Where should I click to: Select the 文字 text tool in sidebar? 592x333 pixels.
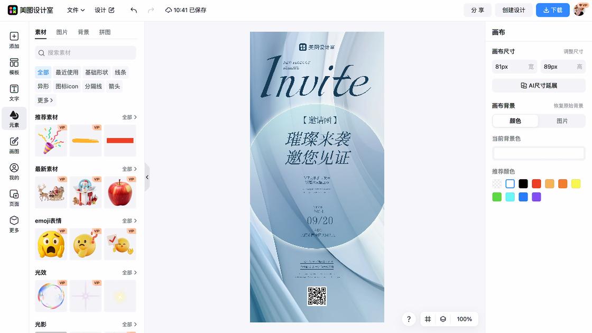[14, 92]
